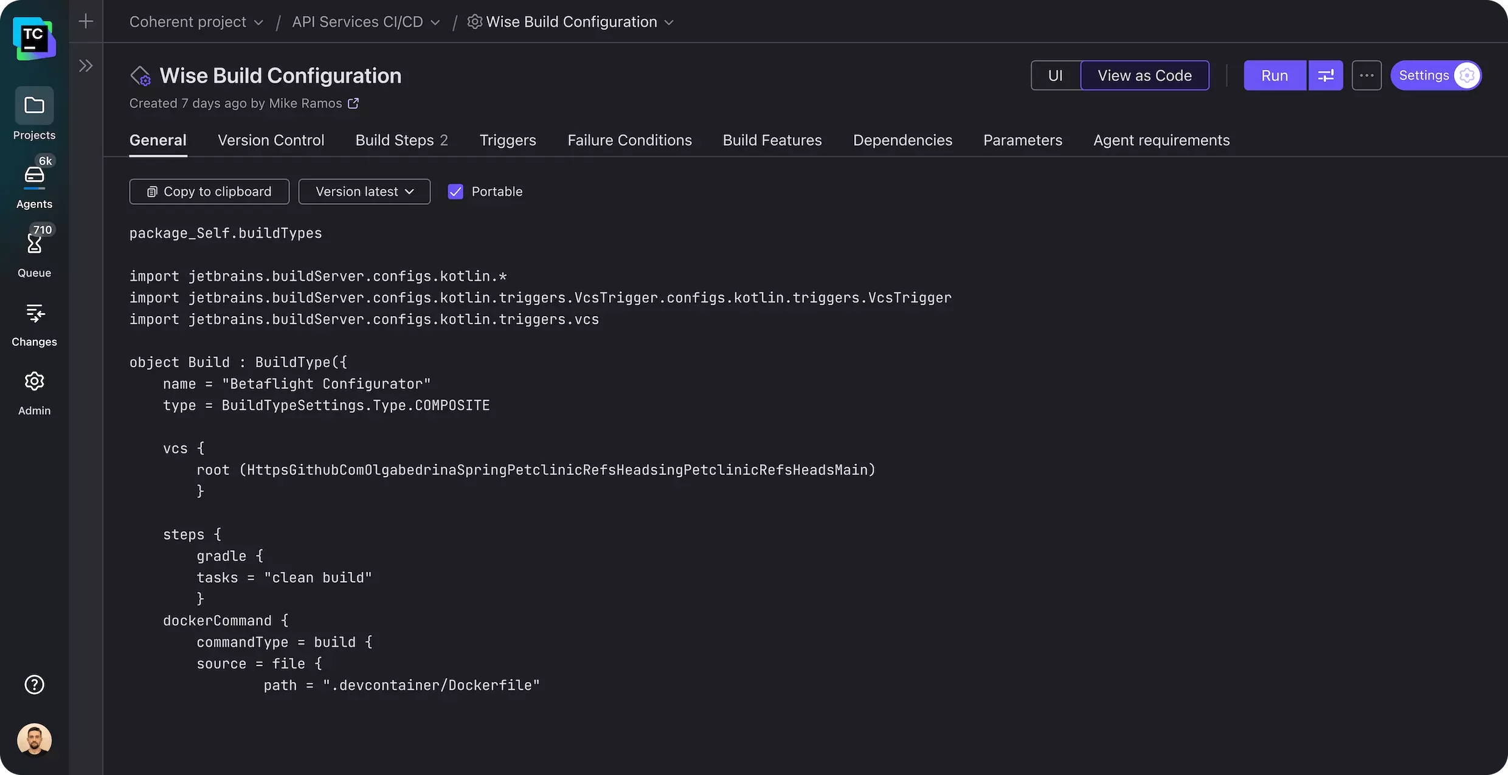Open the Queue page
Viewport: 1508px width, 775px height.
tap(34, 252)
